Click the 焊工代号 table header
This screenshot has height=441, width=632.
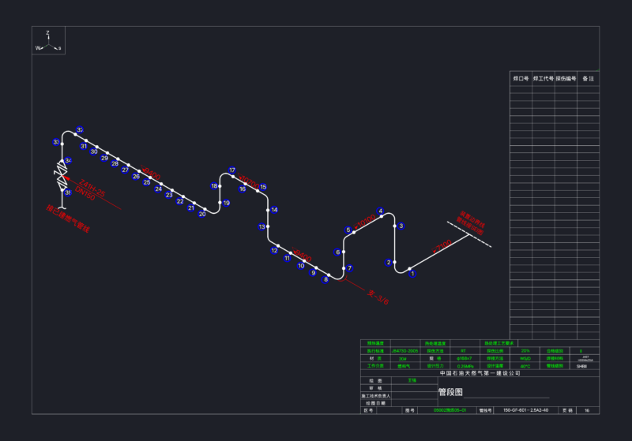pos(544,78)
